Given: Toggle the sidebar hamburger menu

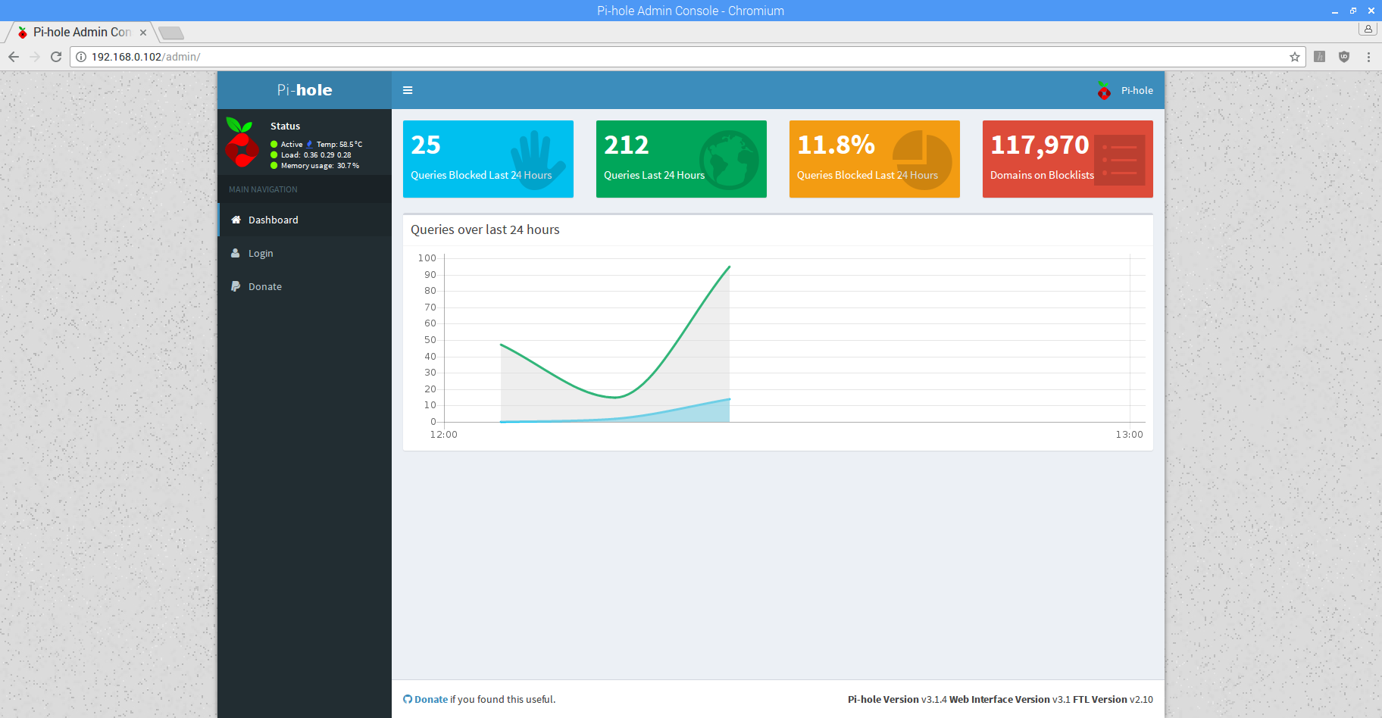Looking at the screenshot, I should pyautogui.click(x=408, y=90).
